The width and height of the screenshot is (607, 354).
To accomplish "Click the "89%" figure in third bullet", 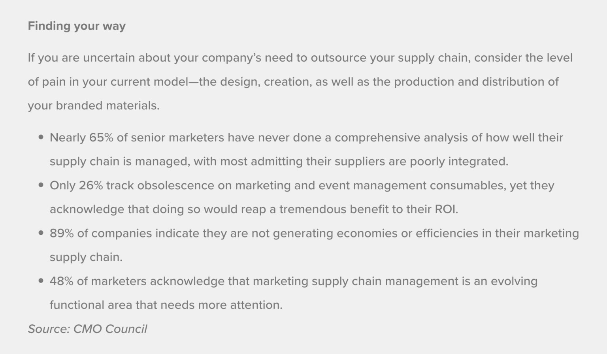I will pos(62,233).
